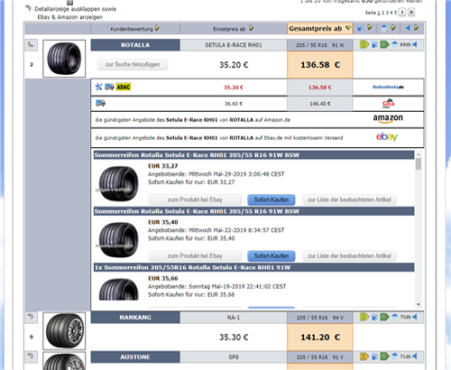Click Nankang rain cloud icon
The height and width of the screenshot is (370, 451).
(394, 317)
